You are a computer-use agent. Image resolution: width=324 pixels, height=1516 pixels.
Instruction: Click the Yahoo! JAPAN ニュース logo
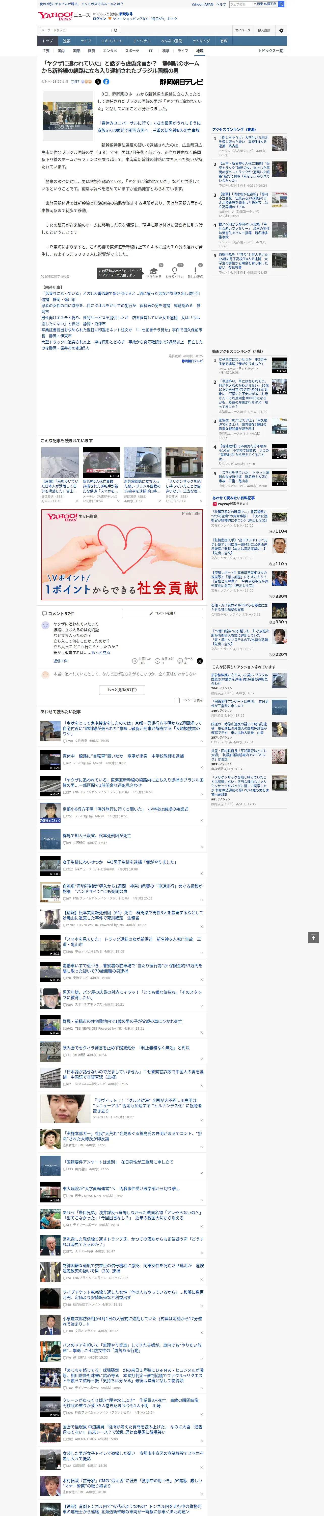point(64,16)
